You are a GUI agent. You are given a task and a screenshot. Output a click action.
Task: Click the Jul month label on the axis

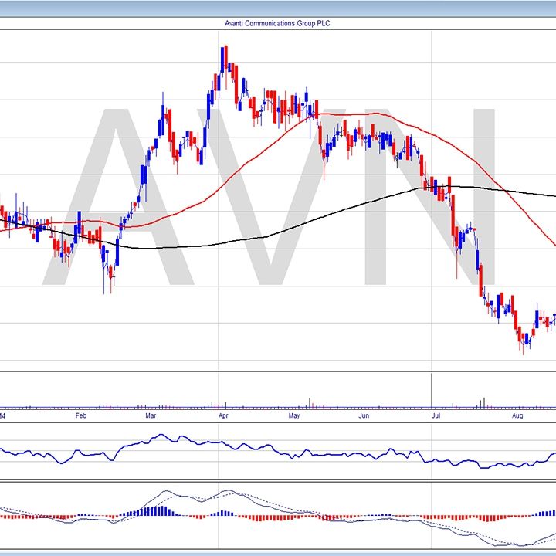click(436, 415)
